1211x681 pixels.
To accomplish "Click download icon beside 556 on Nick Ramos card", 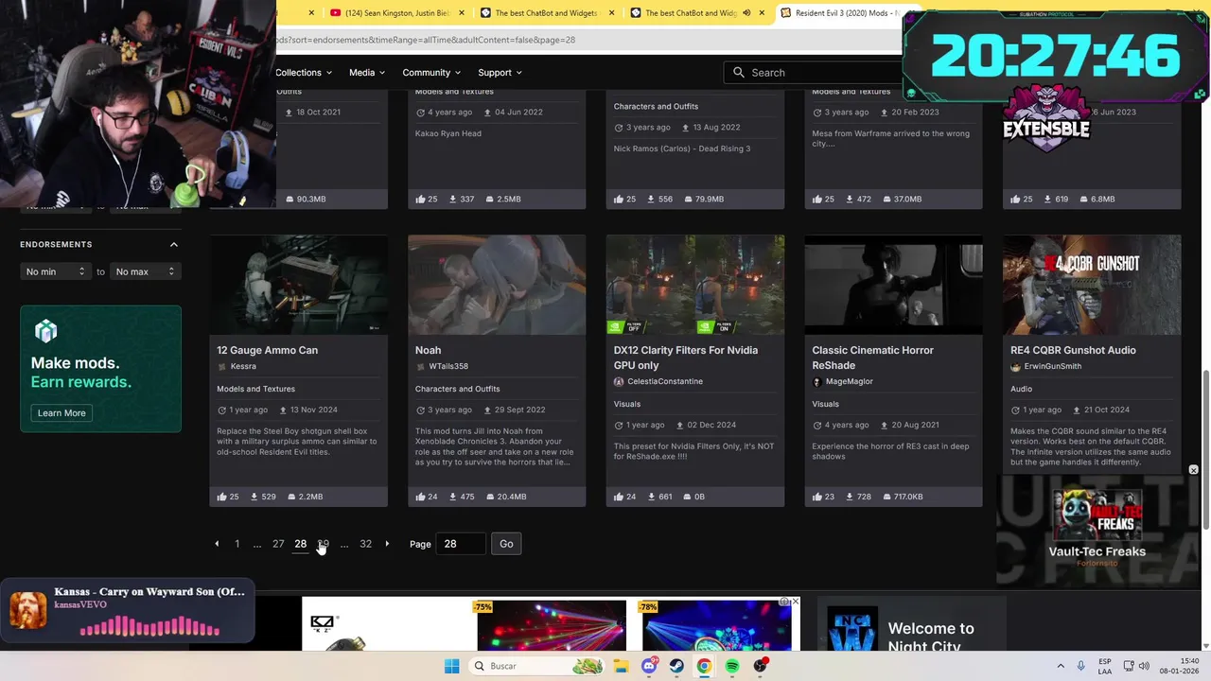I will pos(652,199).
